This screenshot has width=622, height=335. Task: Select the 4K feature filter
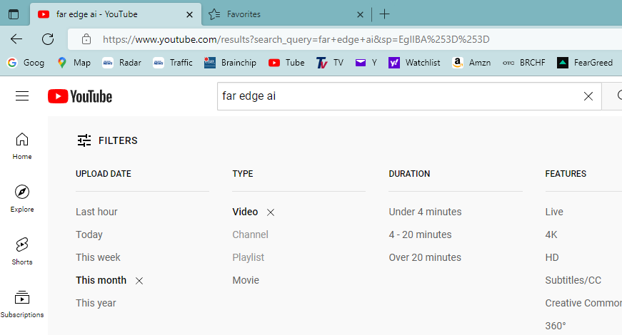pyautogui.click(x=551, y=234)
